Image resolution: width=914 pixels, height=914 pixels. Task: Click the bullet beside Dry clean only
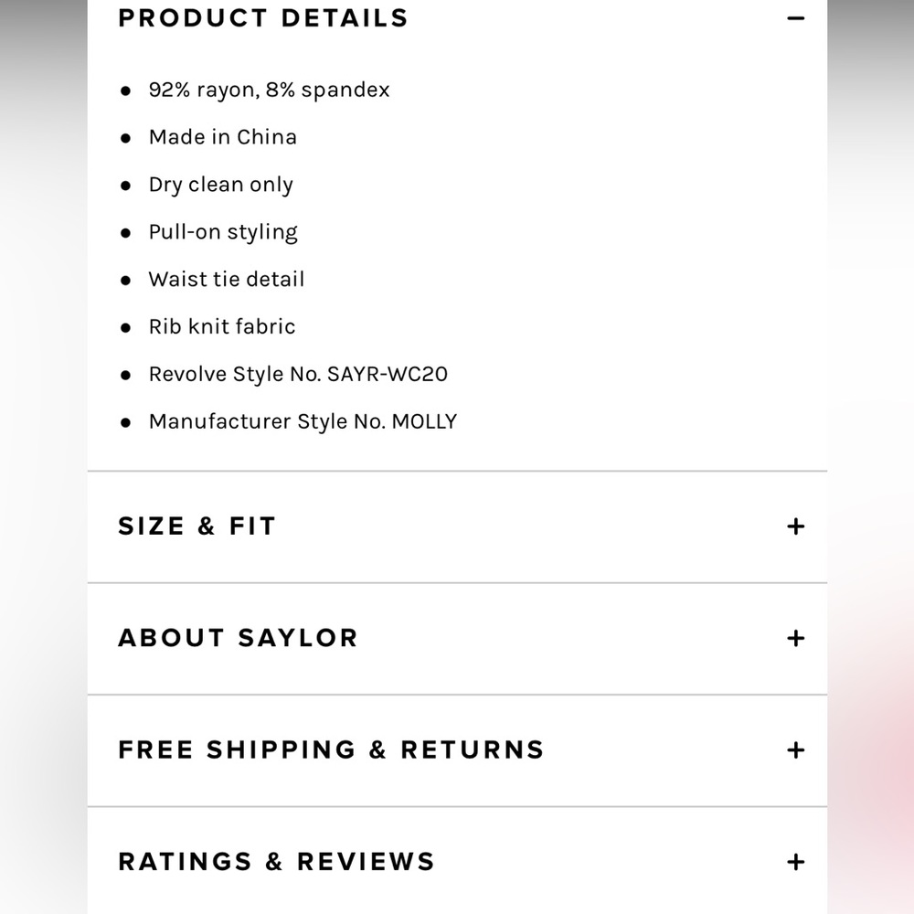pos(125,186)
